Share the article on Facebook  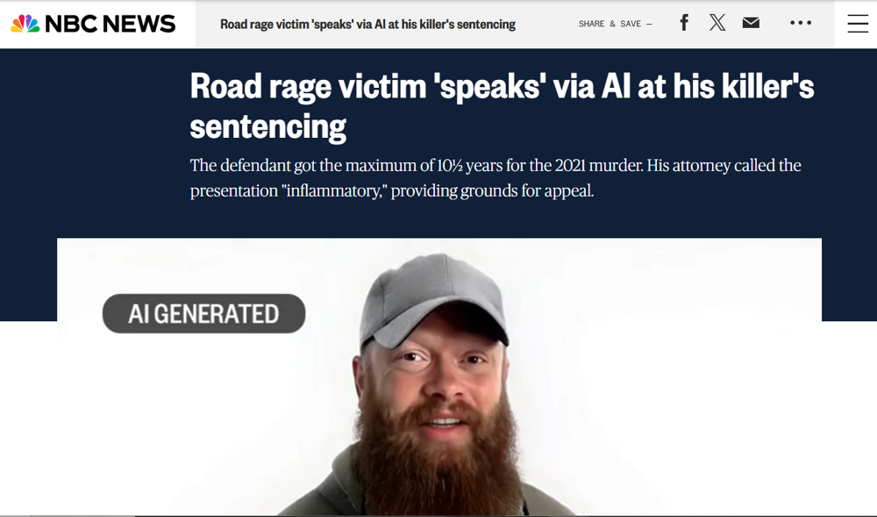(684, 23)
